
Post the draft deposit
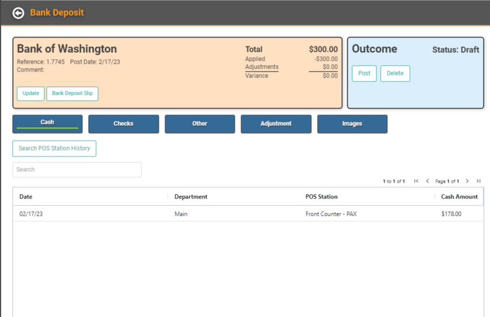pyautogui.click(x=364, y=73)
